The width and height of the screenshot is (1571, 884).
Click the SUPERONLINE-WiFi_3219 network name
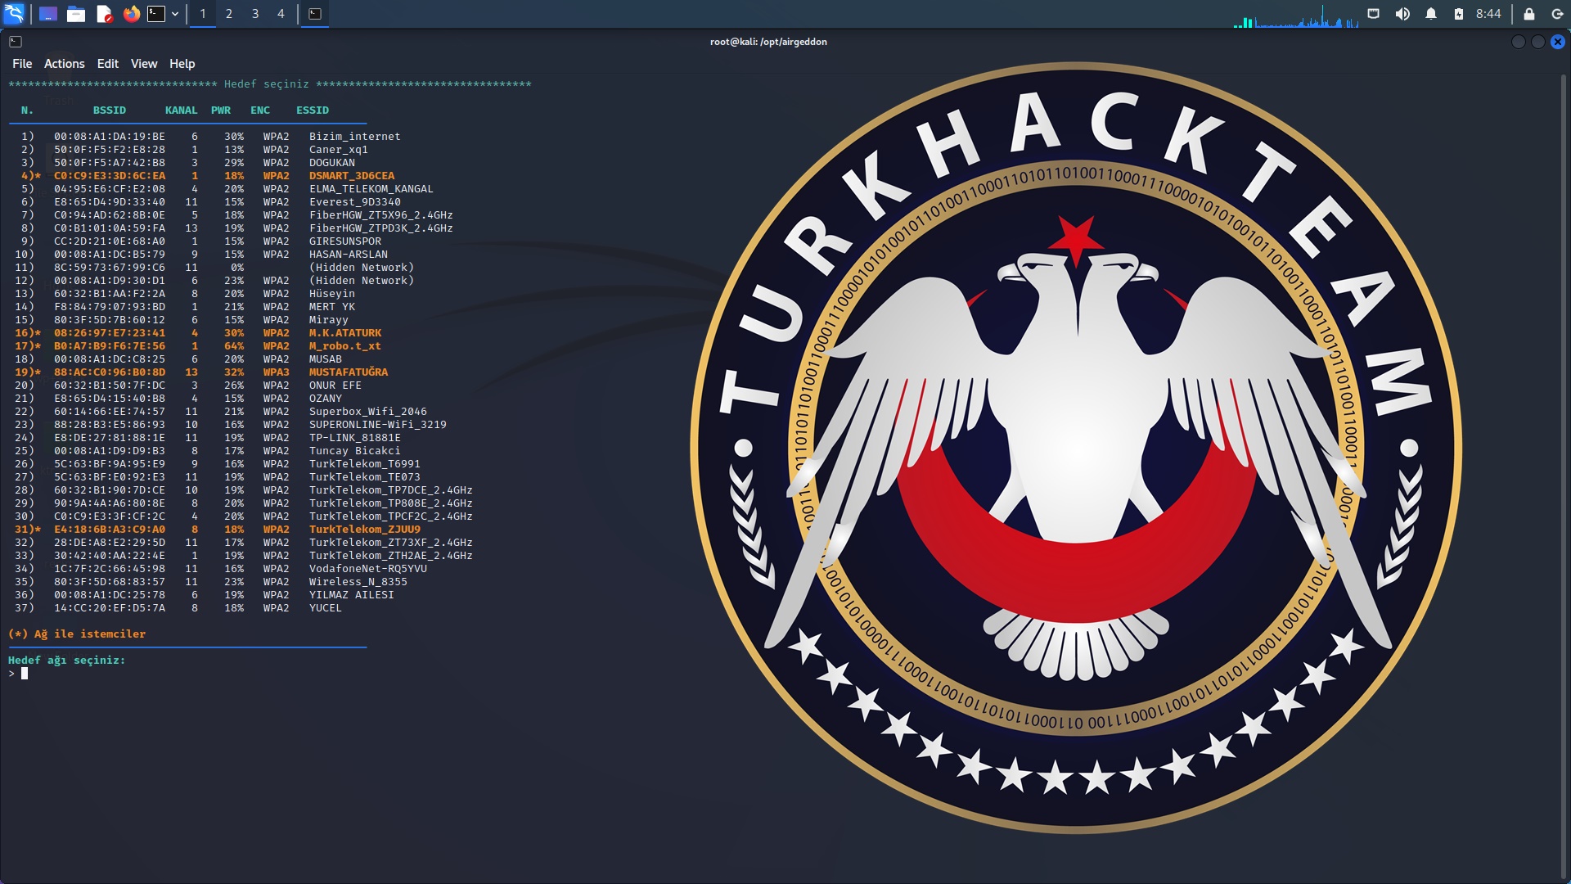[x=378, y=425]
